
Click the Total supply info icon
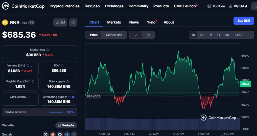[x=67, y=82]
